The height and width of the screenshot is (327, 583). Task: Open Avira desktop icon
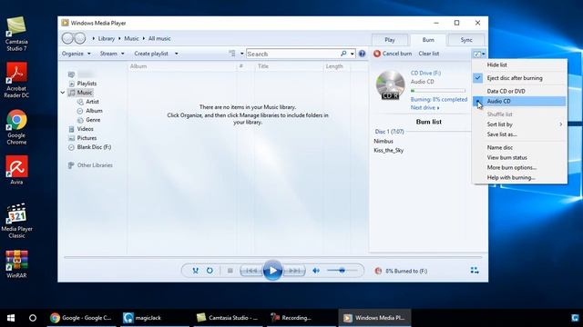[16, 171]
